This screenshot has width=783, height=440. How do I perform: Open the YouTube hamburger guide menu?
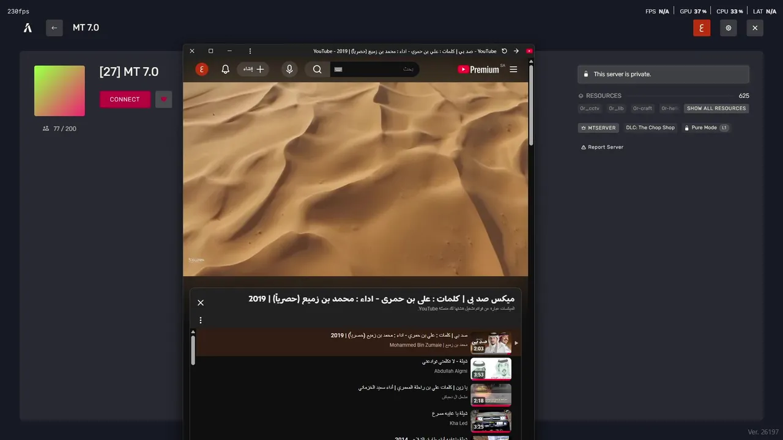513,70
